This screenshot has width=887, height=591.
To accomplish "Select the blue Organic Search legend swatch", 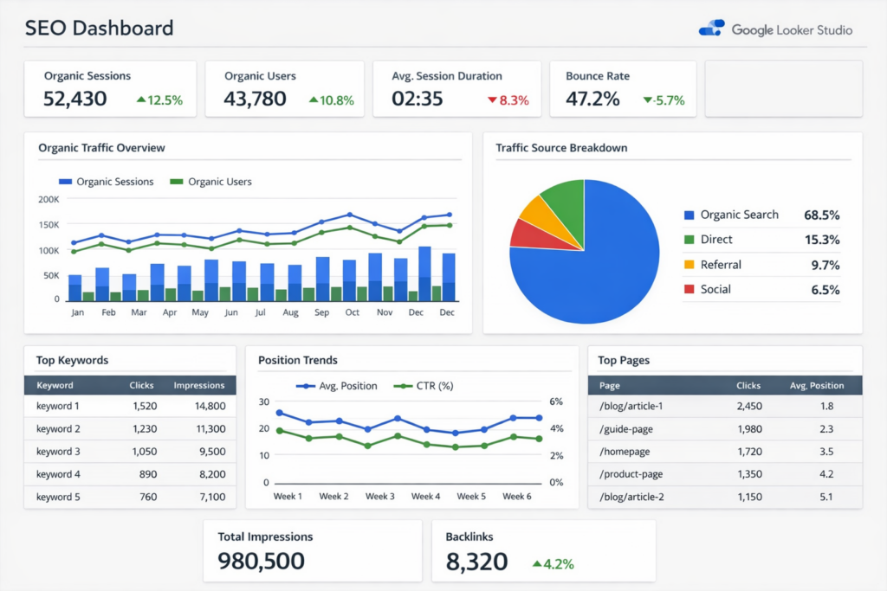I will click(x=690, y=215).
